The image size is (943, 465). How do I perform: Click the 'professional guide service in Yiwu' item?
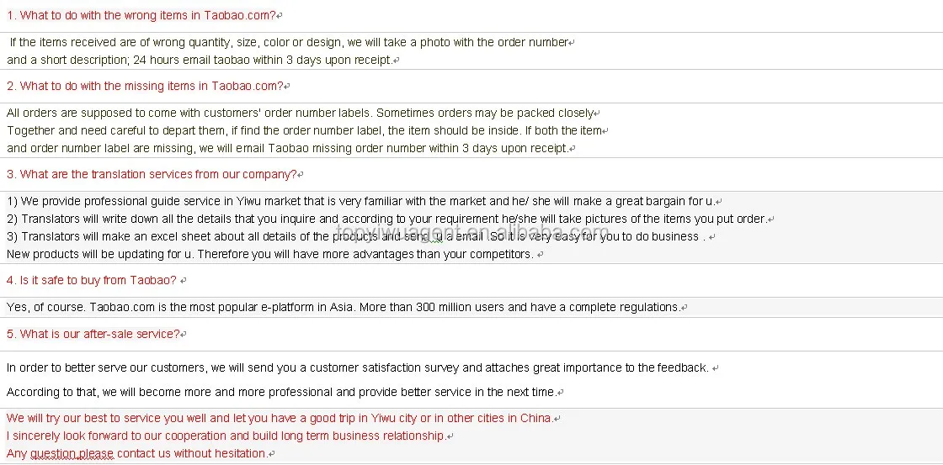point(361,201)
